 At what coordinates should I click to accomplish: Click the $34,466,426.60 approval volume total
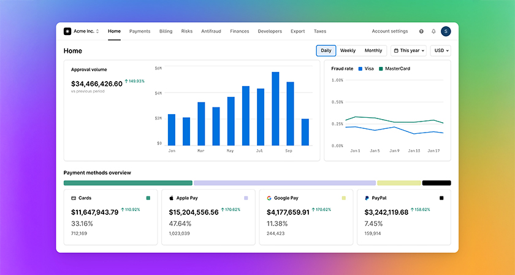pos(97,84)
